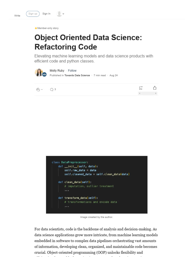Click the horizontal scrollbar track
This screenshot has width=193, height=257.
tap(148, 93)
